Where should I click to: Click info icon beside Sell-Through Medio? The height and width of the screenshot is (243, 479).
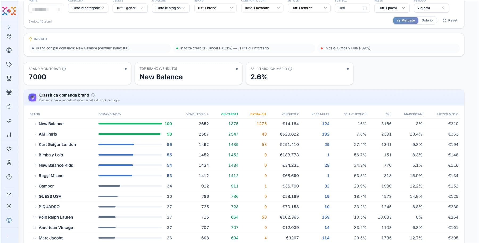[x=290, y=69]
